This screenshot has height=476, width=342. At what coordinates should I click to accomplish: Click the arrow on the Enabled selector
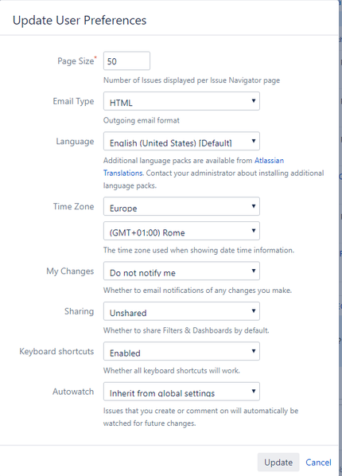pyautogui.click(x=254, y=351)
